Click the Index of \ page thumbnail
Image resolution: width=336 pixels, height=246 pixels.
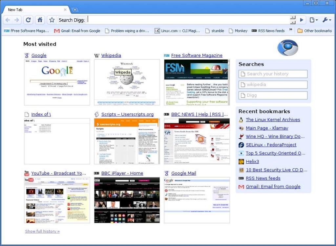(x=57, y=141)
